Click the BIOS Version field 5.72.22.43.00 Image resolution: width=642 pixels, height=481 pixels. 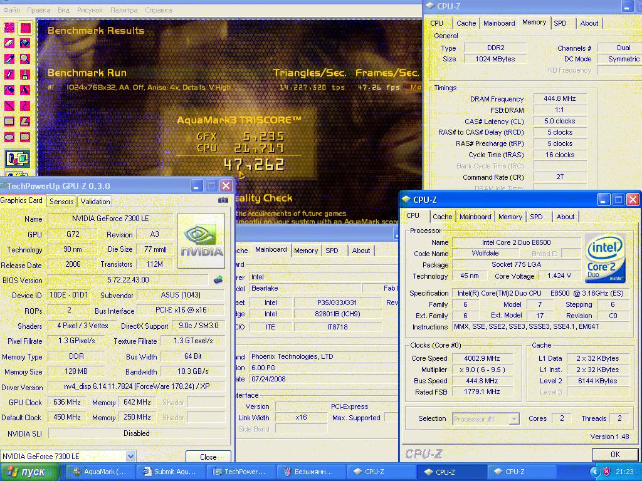pyautogui.click(x=128, y=280)
